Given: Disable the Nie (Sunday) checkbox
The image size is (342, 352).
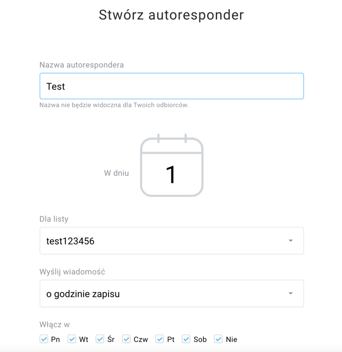Looking at the screenshot, I should click(x=218, y=339).
